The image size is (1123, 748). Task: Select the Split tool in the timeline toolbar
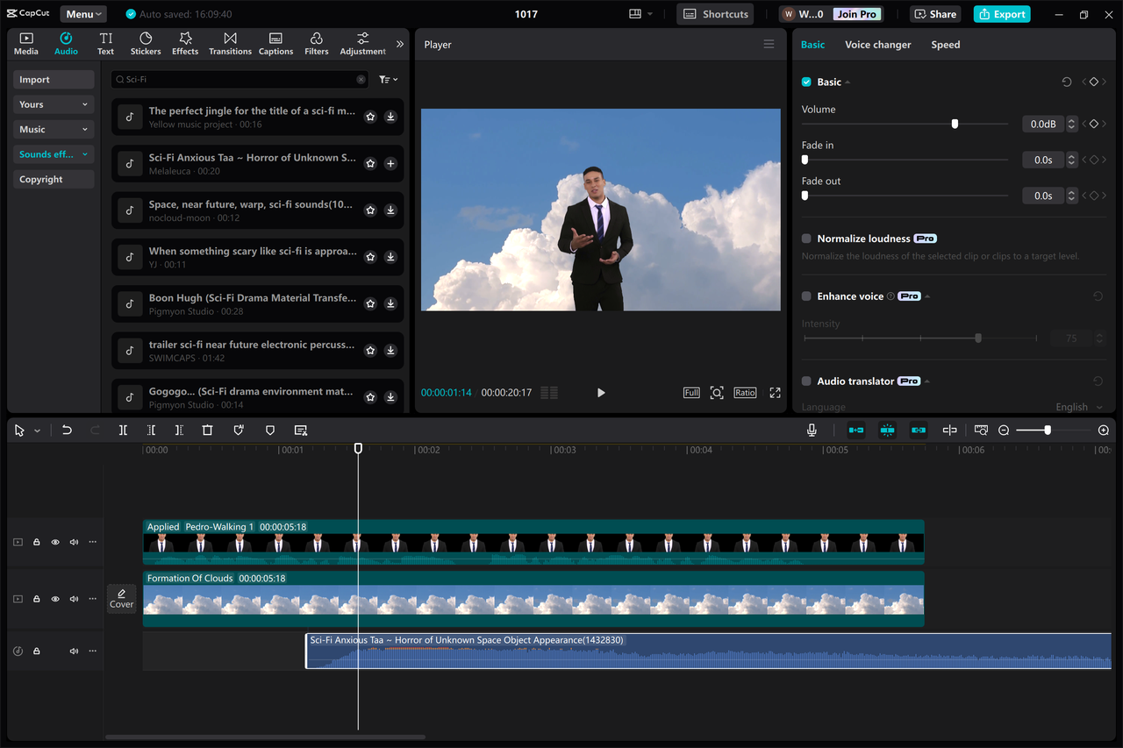point(123,430)
